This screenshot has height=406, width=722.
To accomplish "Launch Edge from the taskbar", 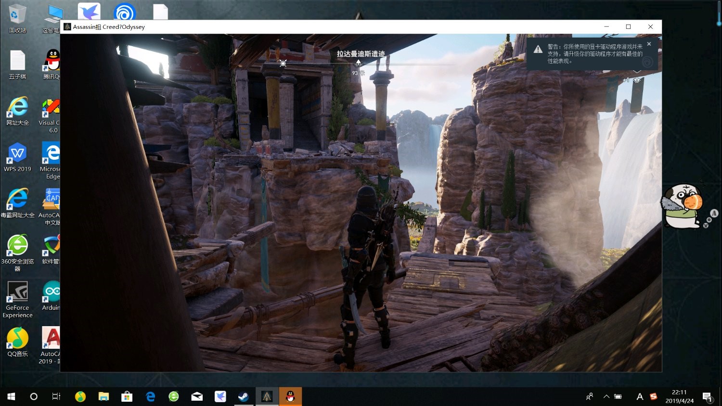I will pyautogui.click(x=150, y=396).
